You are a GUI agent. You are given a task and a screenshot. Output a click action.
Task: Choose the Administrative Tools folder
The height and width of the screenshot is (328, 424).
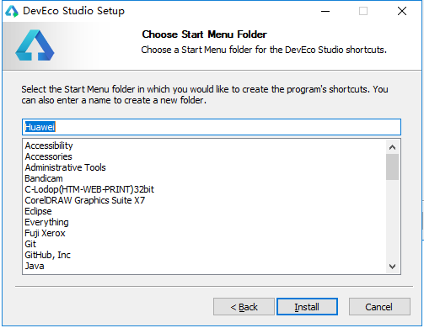[x=66, y=167]
